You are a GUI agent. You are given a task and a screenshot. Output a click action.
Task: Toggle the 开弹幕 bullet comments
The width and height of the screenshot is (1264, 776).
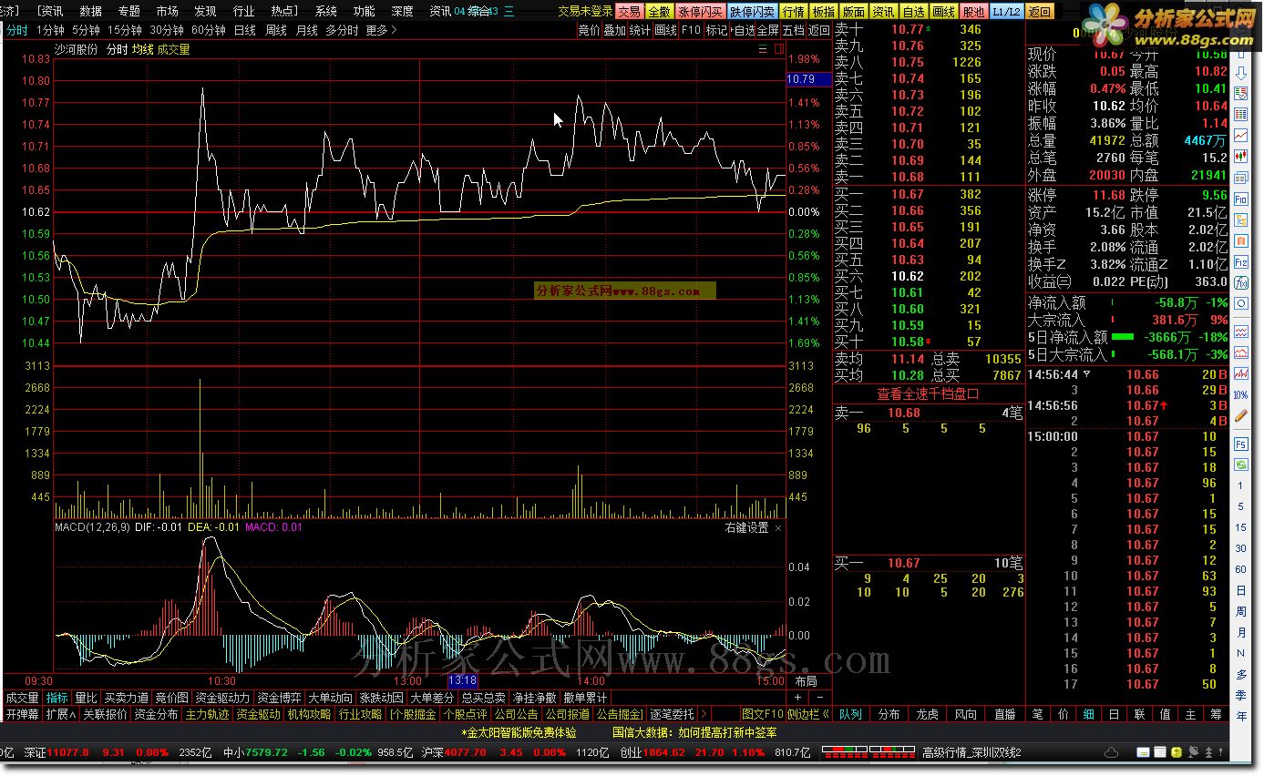click(x=22, y=714)
